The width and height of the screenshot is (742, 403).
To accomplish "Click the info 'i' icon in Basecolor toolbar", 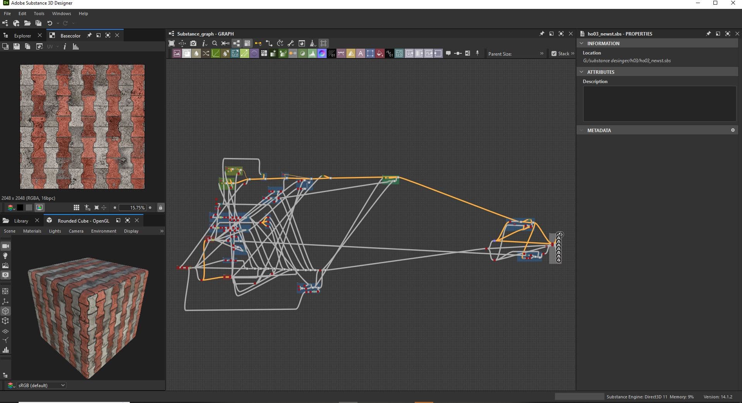I will (65, 47).
